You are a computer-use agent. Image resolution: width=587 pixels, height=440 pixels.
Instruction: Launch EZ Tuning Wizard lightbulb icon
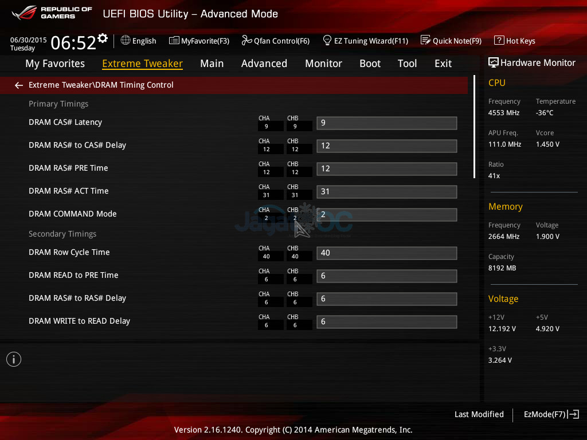coord(327,41)
